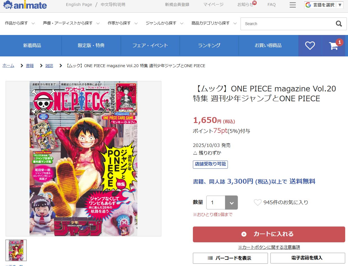Image resolution: width=348 pixels, height=266 pixels.
Task: Click 電子書籍を購入 button
Action: pyautogui.click(x=308, y=258)
